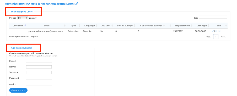Sort by Registered on column arrows

[192, 25]
